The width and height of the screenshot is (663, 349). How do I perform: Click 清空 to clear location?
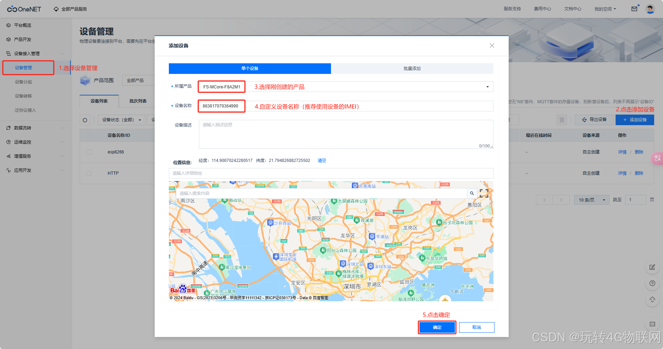pos(322,161)
